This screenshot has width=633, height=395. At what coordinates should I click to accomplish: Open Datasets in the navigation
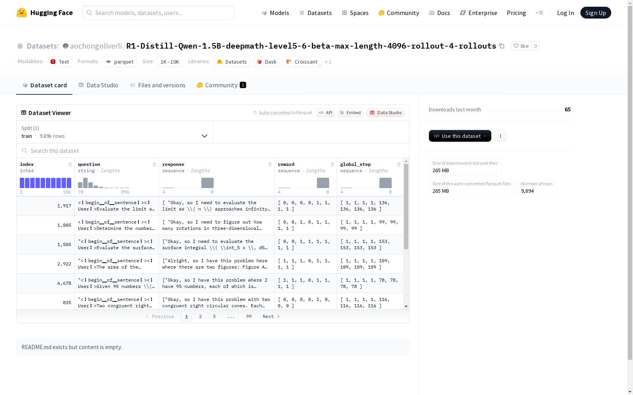315,13
